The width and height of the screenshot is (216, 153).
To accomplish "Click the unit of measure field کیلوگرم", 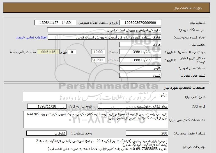I will click(x=46, y=133).
